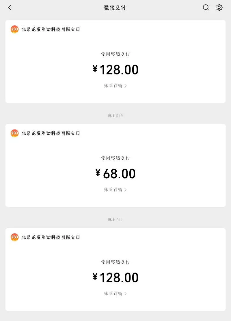Tap 使用零钱支付 label above ¥68.00
The image size is (231, 321).
coord(115,158)
